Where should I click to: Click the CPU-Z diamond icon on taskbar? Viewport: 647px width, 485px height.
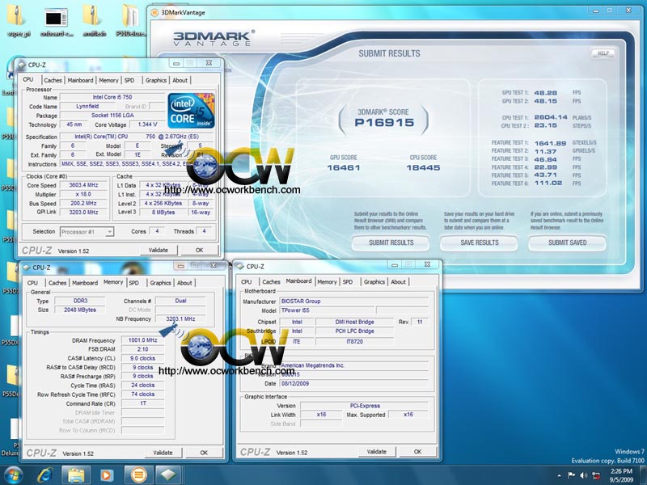(168, 475)
